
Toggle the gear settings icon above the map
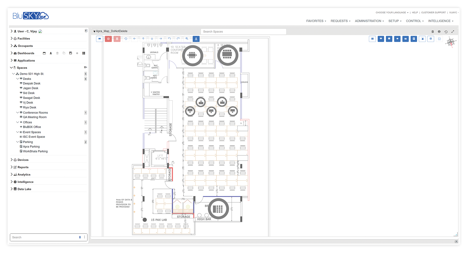[431, 39]
